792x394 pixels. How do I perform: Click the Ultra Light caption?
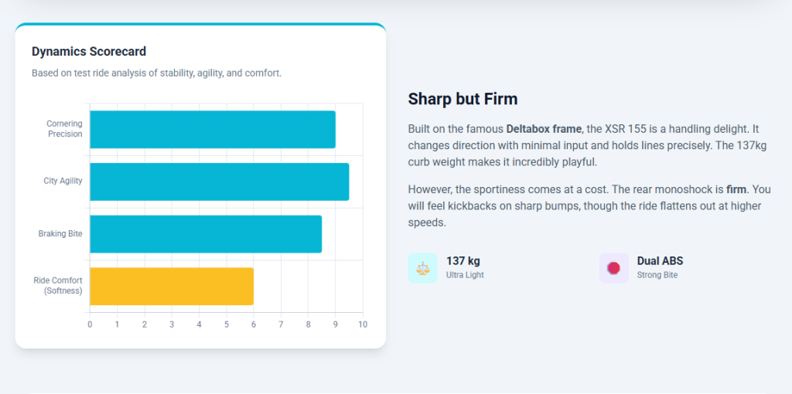coord(465,275)
